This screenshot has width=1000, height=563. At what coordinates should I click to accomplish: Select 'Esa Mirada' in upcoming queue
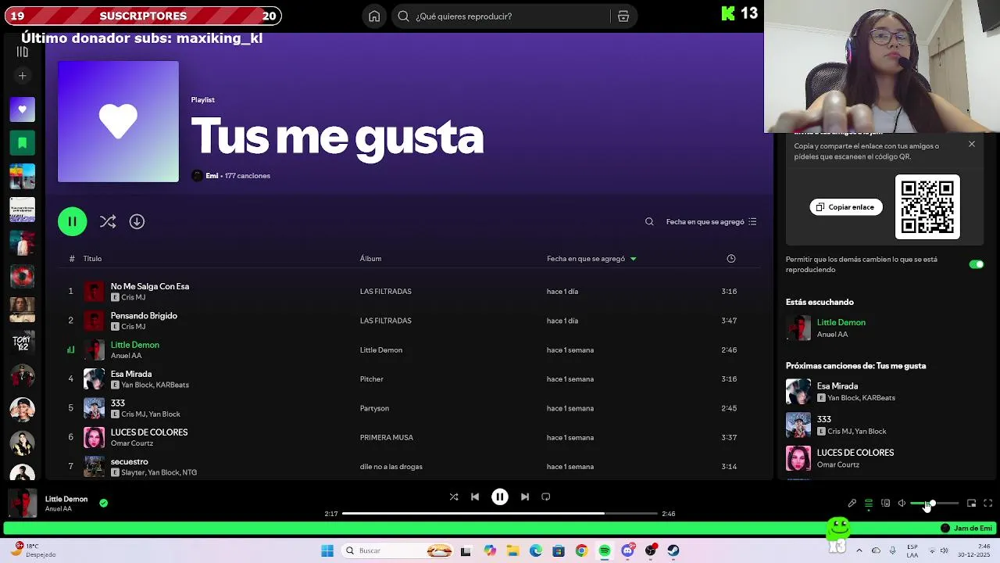click(837, 386)
